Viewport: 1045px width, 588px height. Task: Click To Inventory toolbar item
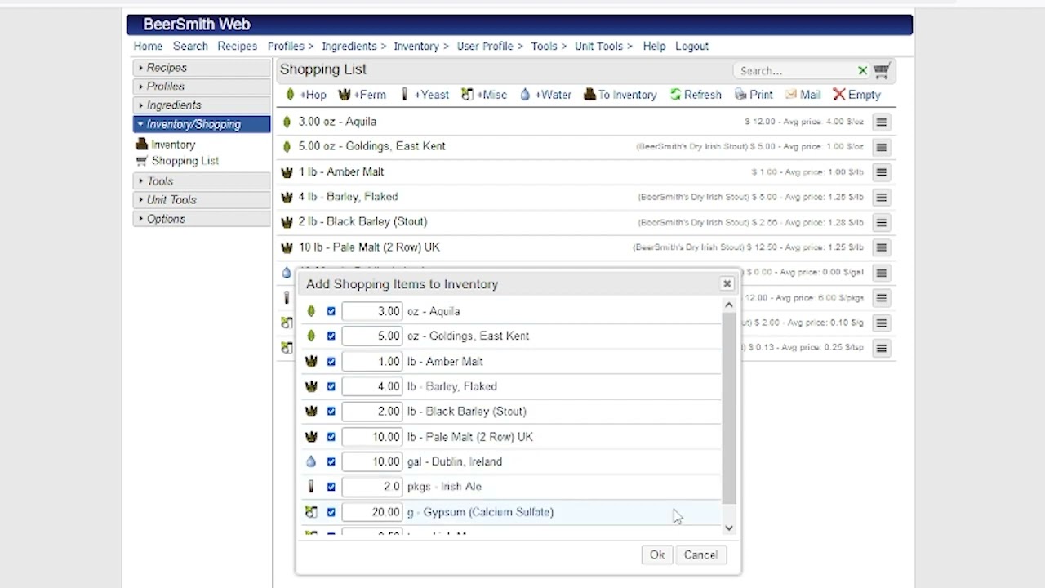[620, 95]
